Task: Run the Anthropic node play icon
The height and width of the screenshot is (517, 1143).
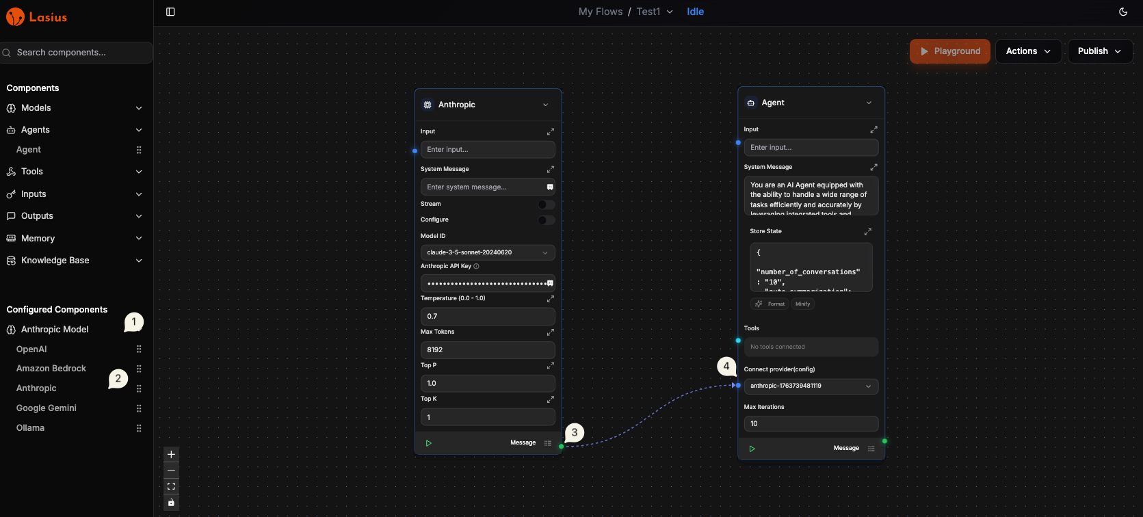Action: click(429, 443)
